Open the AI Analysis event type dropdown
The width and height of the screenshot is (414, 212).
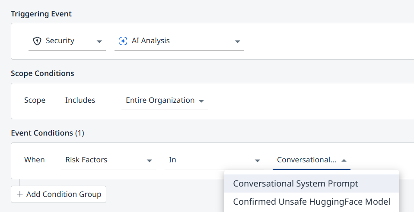(179, 41)
